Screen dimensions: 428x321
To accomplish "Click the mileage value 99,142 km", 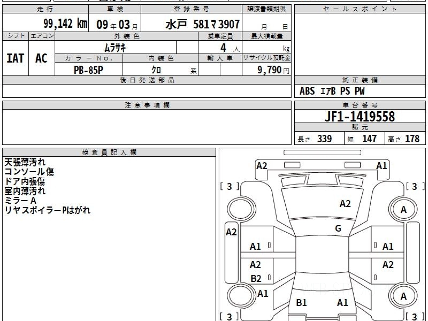I will 65,24.
